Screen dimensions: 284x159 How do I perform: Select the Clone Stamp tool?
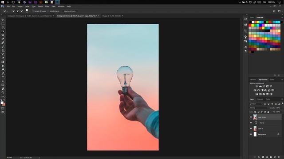pyautogui.click(x=3, y=50)
